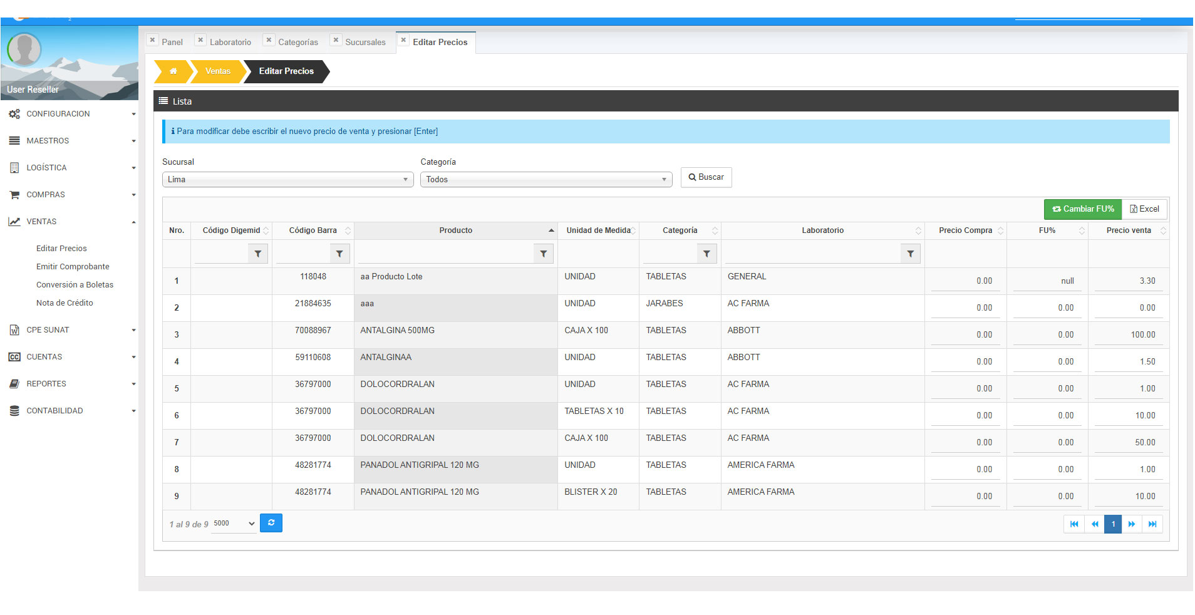Switch to the Panel tab

[x=172, y=43]
